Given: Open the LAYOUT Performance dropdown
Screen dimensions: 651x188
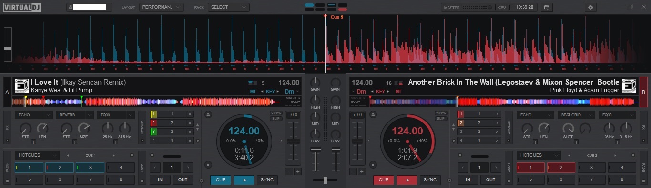Looking at the screenshot, I should [162, 7].
